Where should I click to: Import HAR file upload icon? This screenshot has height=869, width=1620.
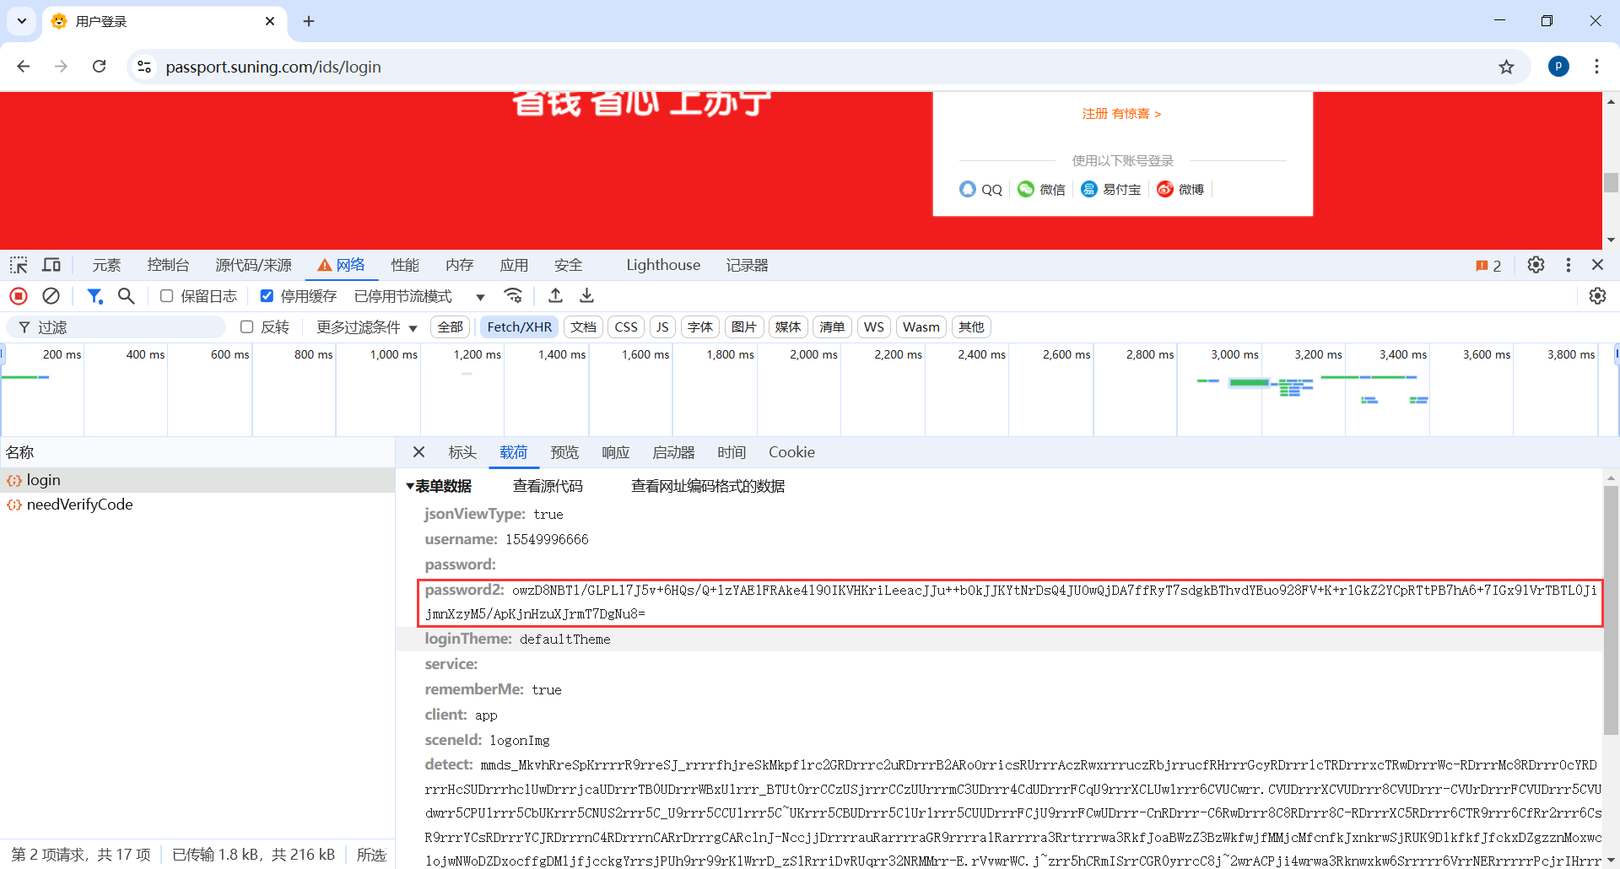pos(555,296)
